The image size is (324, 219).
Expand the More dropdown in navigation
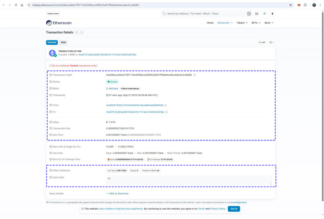coord(269,23)
